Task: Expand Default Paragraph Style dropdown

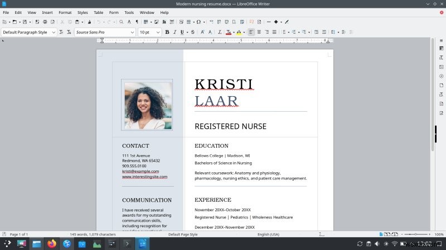Action: pyautogui.click(x=54, y=32)
